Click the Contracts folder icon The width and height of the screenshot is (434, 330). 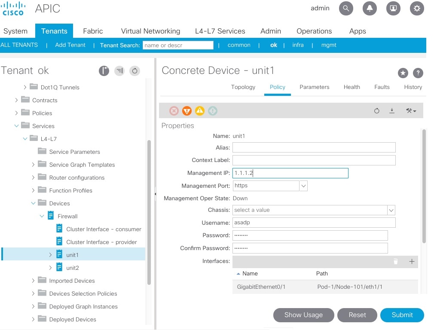pyautogui.click(x=25, y=99)
